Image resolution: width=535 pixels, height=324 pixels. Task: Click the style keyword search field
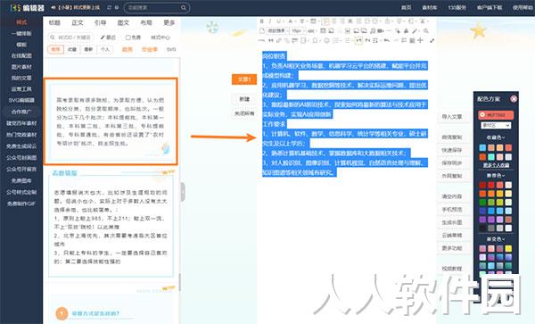[70, 37]
